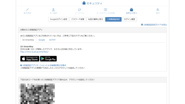Switch to the AUTHY app tab
Image resolution: width=185 pixels, height=104 pixels.
click(x=52, y=40)
